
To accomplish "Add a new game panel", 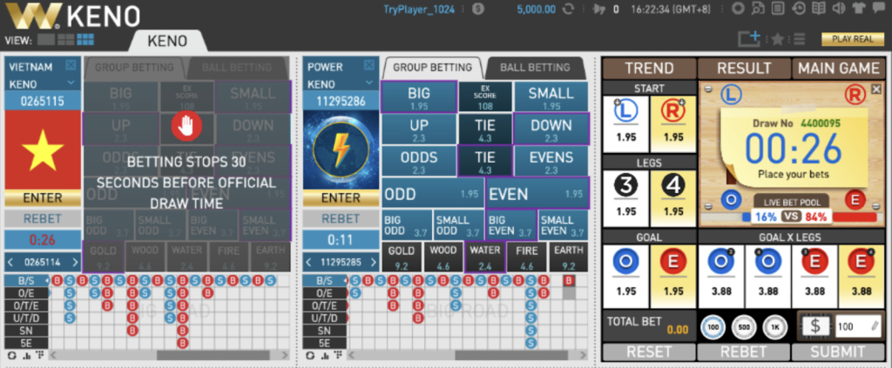I will pos(748,38).
